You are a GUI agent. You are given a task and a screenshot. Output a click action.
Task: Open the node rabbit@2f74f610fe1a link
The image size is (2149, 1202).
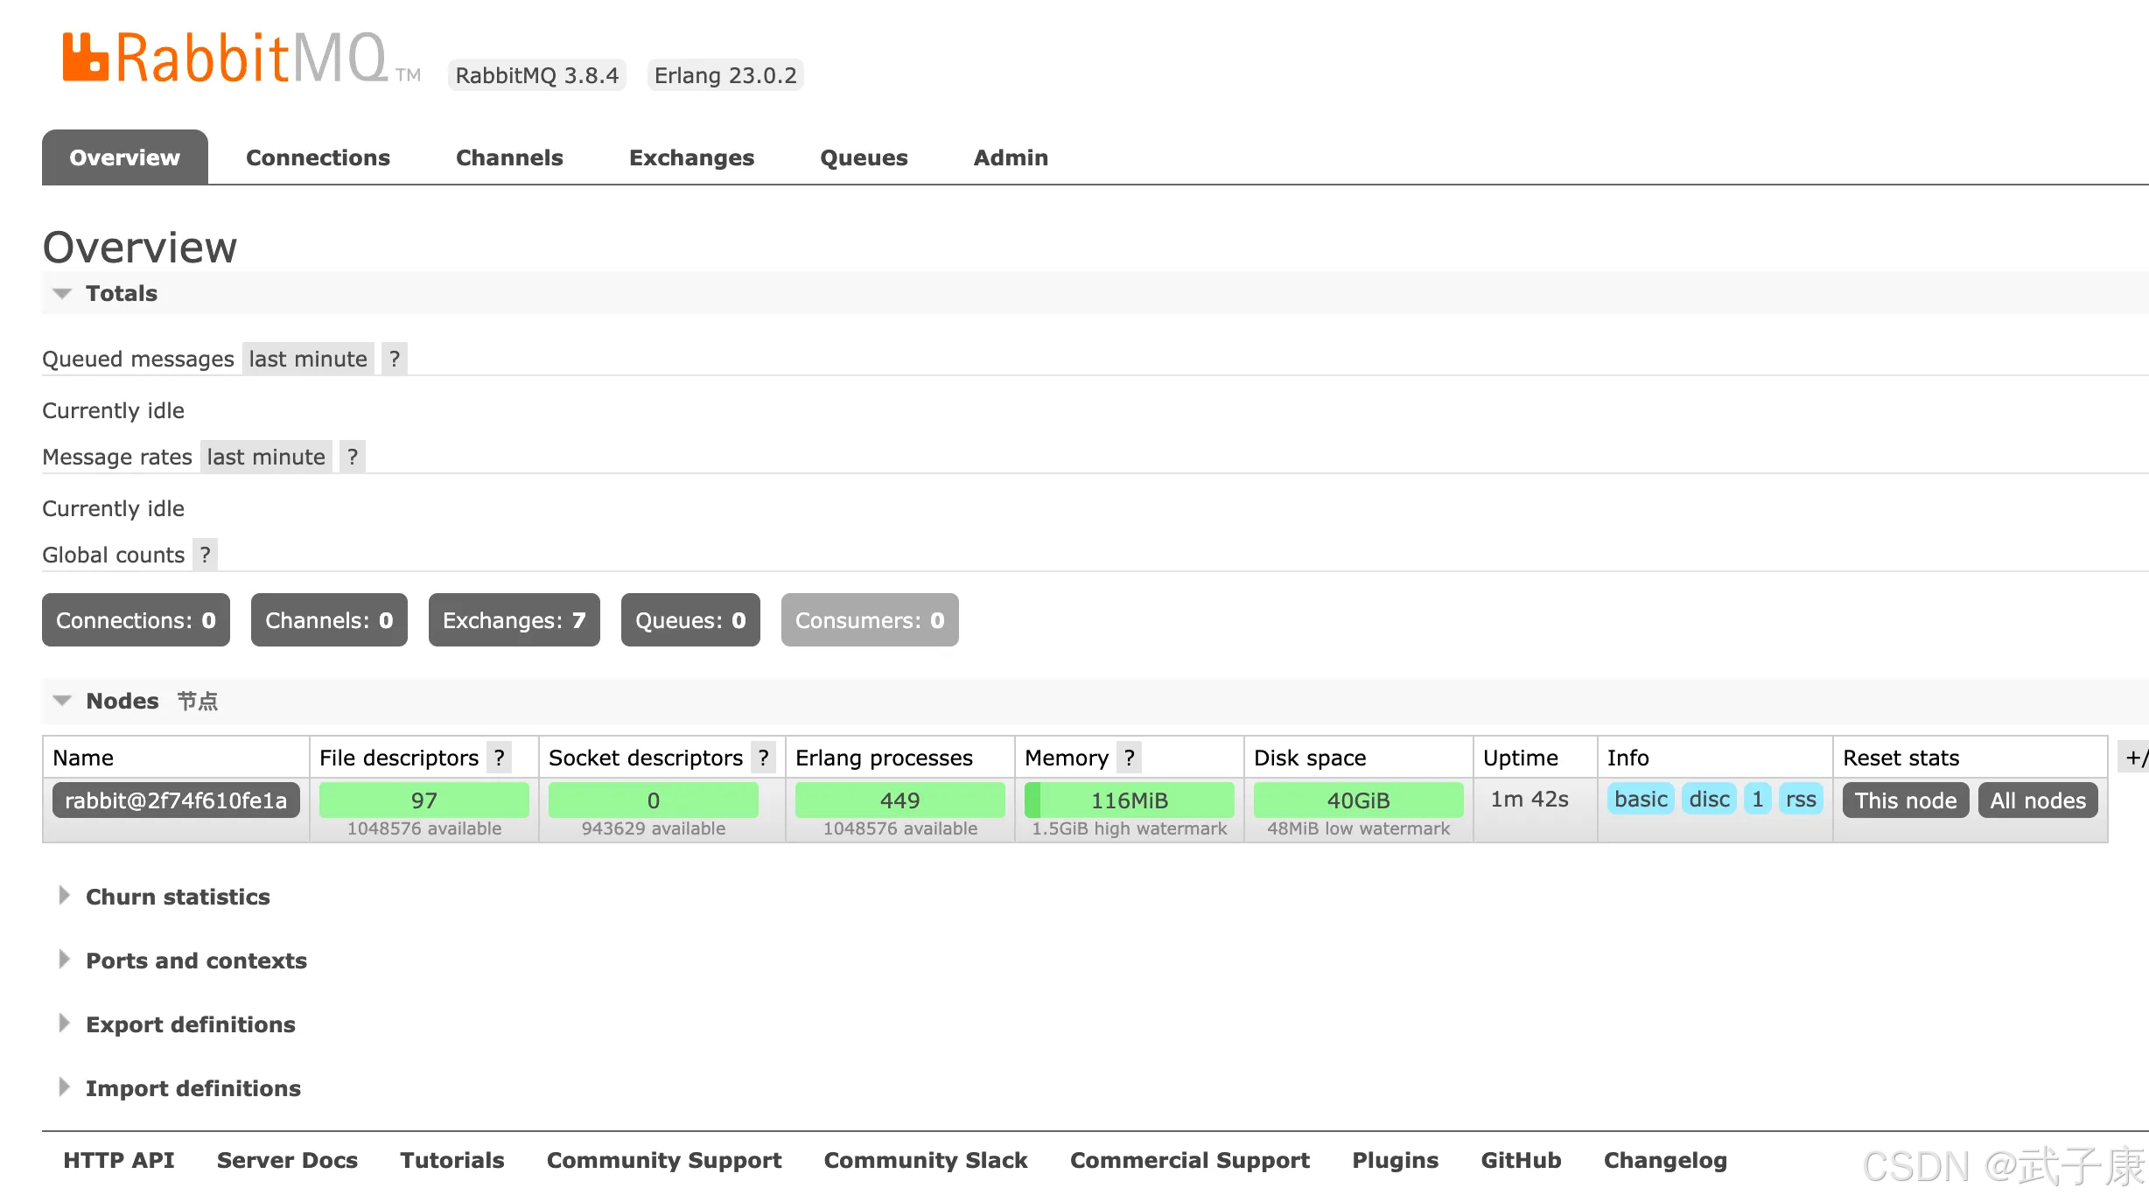click(x=176, y=800)
